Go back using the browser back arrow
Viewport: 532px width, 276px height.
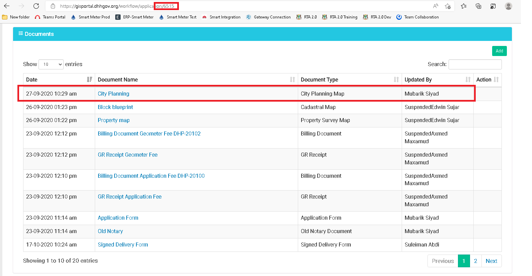tap(7, 6)
